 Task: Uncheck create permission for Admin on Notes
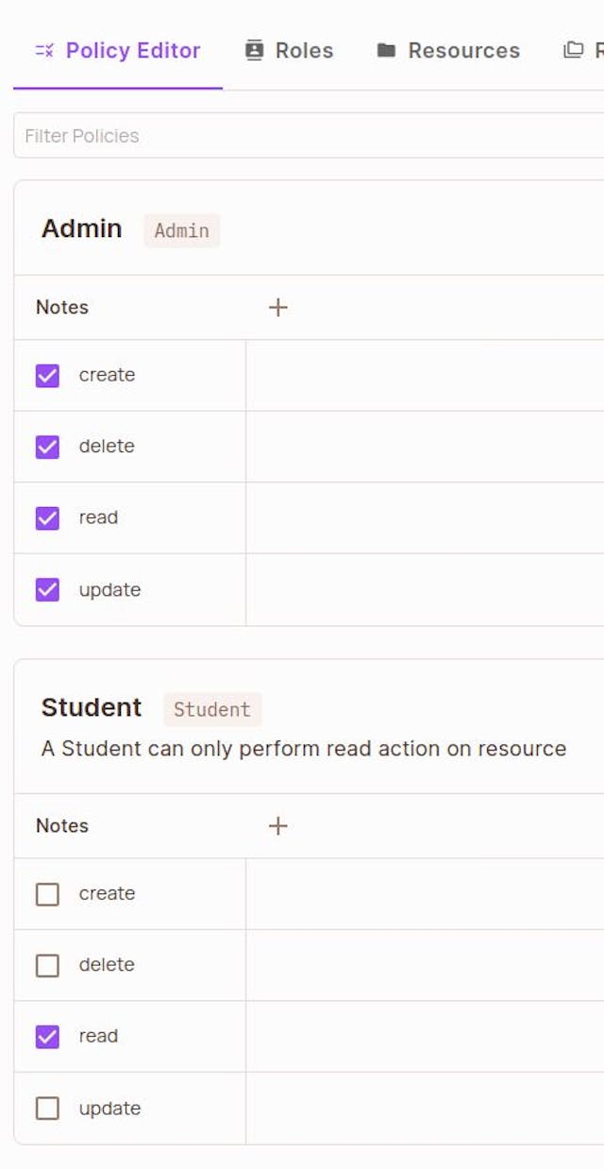[x=47, y=375]
